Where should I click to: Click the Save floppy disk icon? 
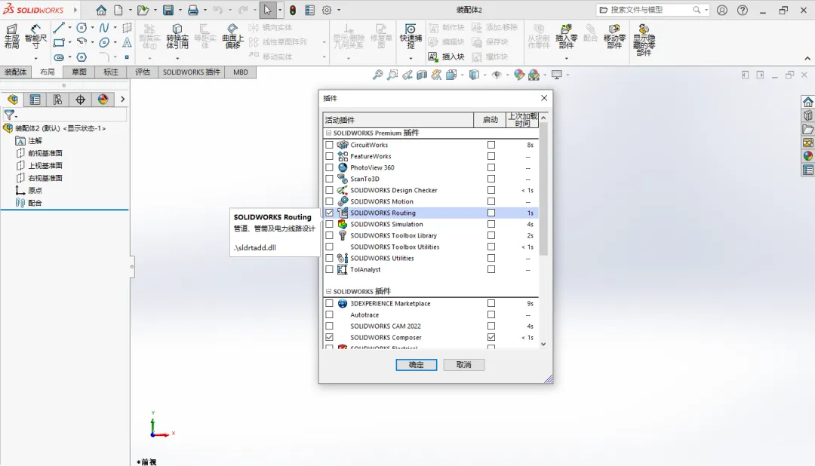(168, 10)
